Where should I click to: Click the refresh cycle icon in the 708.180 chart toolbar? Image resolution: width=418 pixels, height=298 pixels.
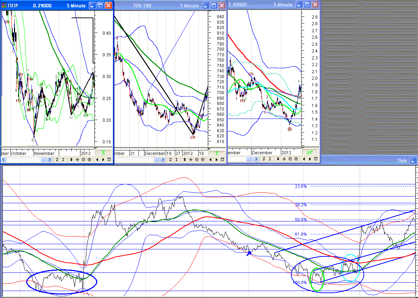tap(170, 159)
